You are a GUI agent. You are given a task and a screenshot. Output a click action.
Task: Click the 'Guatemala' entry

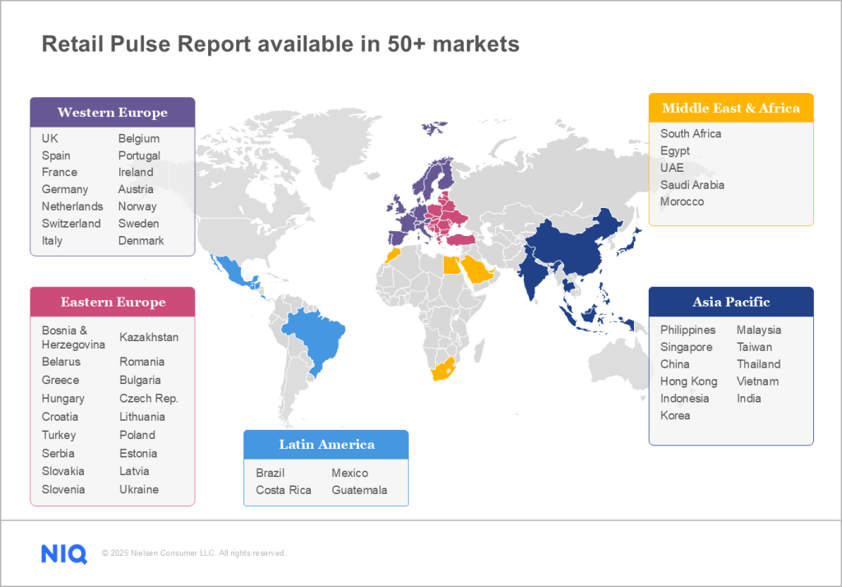tap(360, 490)
